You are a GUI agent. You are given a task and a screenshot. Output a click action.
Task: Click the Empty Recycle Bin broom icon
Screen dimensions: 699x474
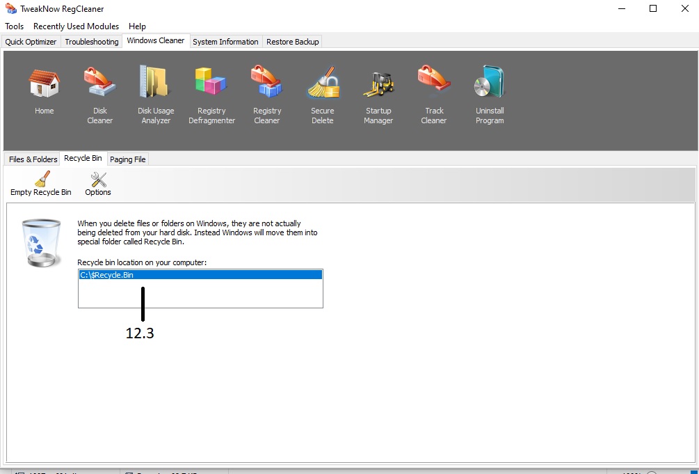[42, 179]
